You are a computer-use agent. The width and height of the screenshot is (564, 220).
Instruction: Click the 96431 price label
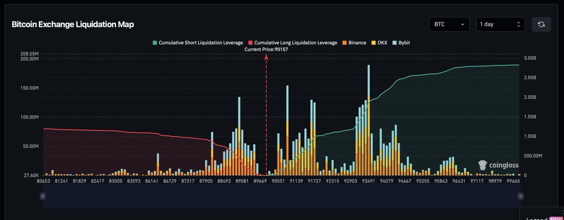pyautogui.click(x=458, y=181)
